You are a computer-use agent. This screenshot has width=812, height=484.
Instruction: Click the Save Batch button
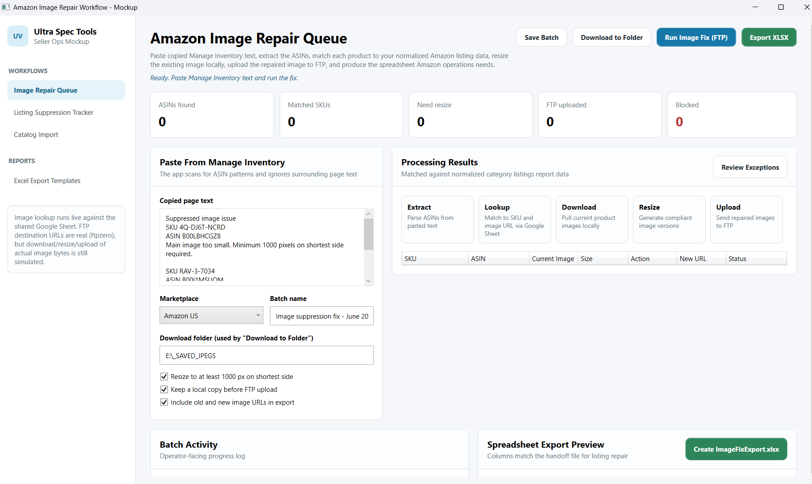(x=542, y=37)
